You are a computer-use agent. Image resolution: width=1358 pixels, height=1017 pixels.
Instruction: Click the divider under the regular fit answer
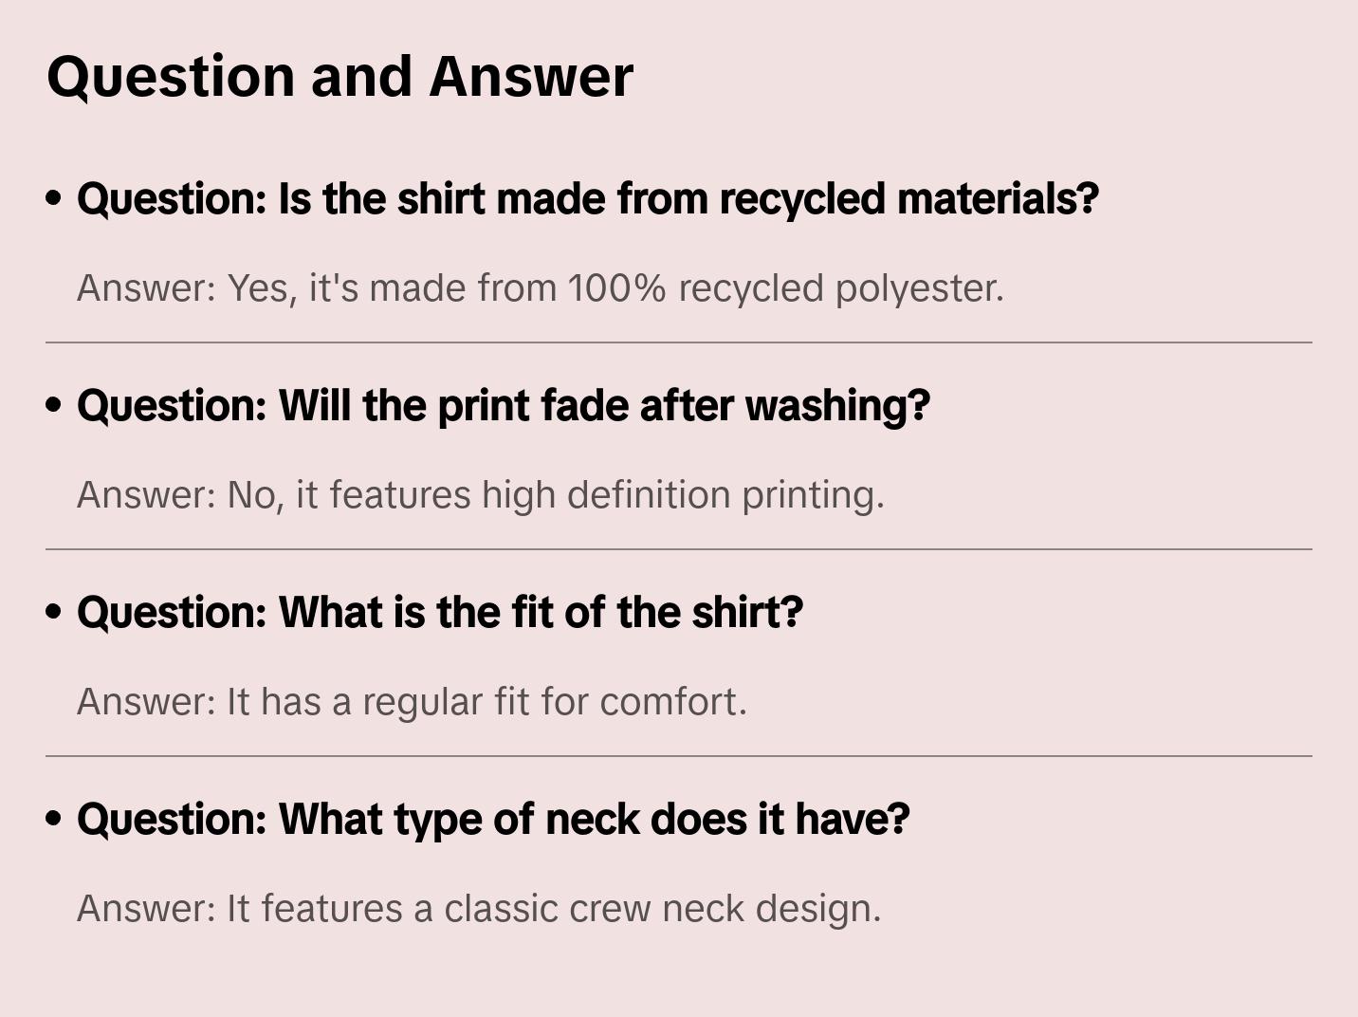(679, 756)
